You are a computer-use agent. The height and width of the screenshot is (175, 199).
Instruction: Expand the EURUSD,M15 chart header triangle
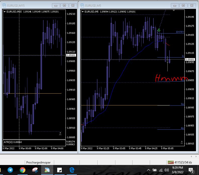[5, 12]
